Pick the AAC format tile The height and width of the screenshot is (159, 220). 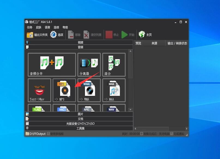(x=64, y=108)
